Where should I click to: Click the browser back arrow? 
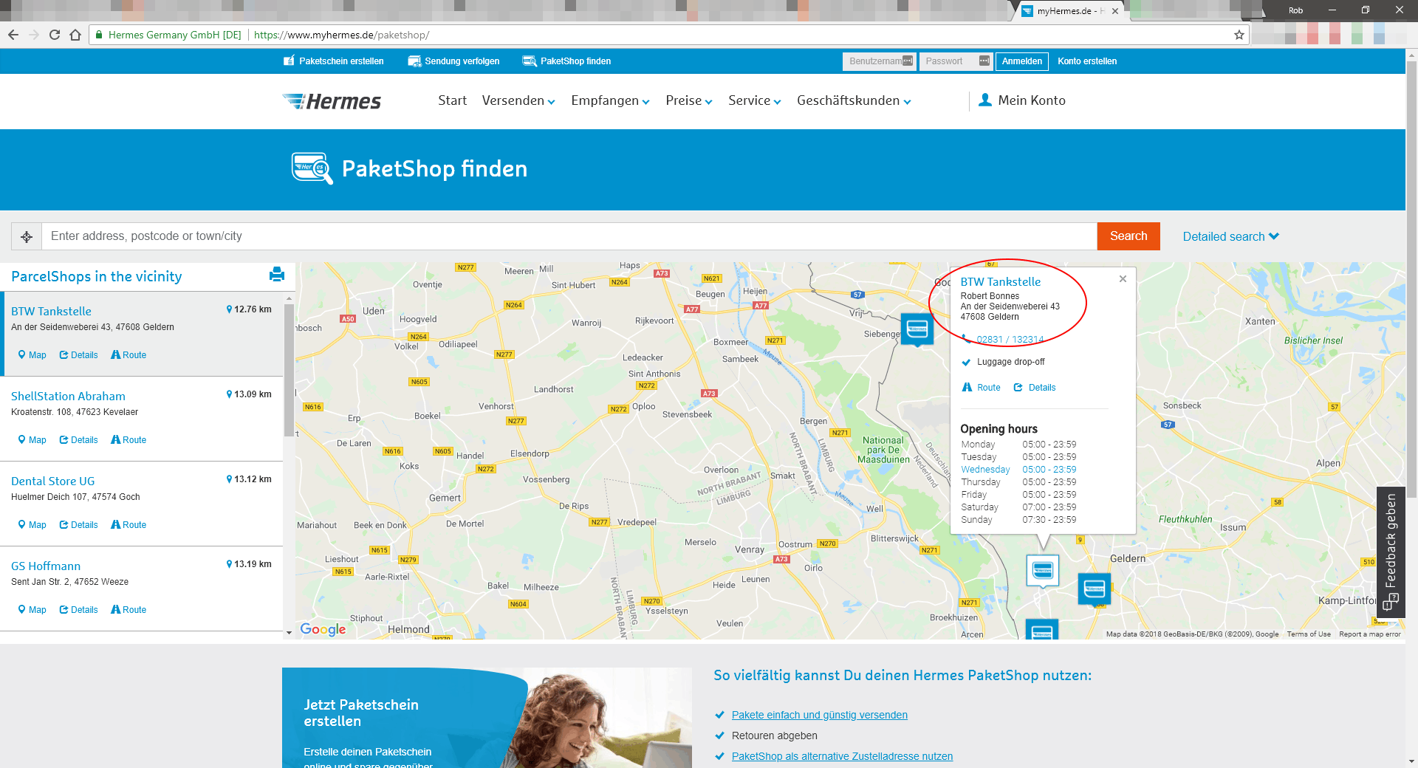[x=13, y=35]
